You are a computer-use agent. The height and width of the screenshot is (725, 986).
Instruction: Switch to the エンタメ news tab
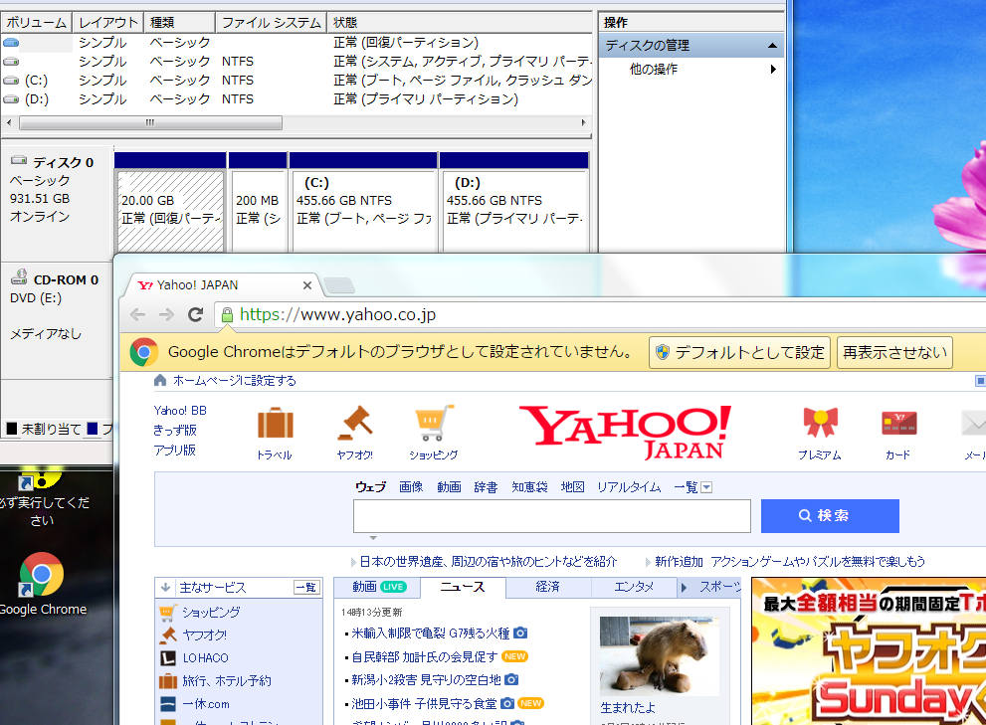point(634,587)
